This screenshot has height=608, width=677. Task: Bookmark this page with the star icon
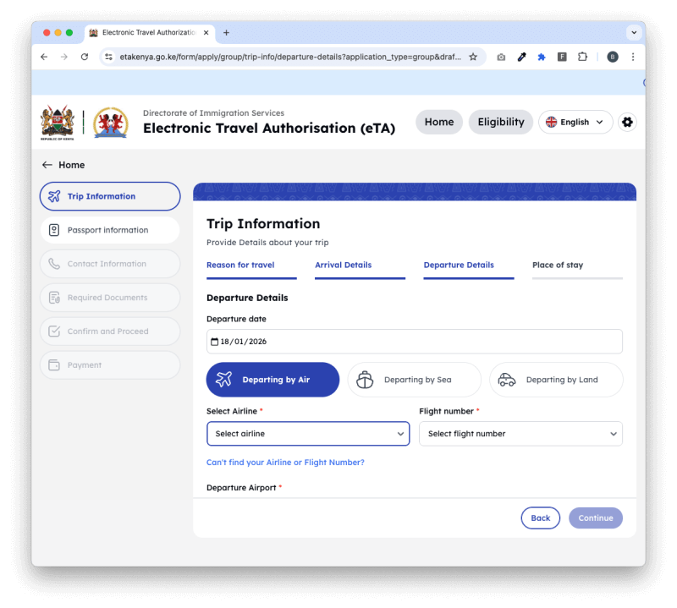[x=473, y=57]
